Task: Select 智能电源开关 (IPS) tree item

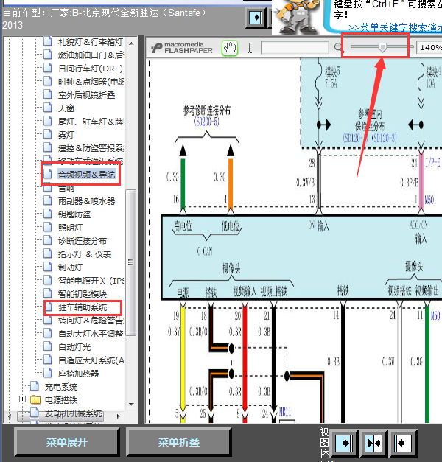Action: pos(91,281)
